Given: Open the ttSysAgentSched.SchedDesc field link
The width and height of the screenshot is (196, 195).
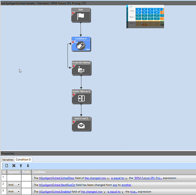Looking at the screenshot, I should click(x=57, y=178).
